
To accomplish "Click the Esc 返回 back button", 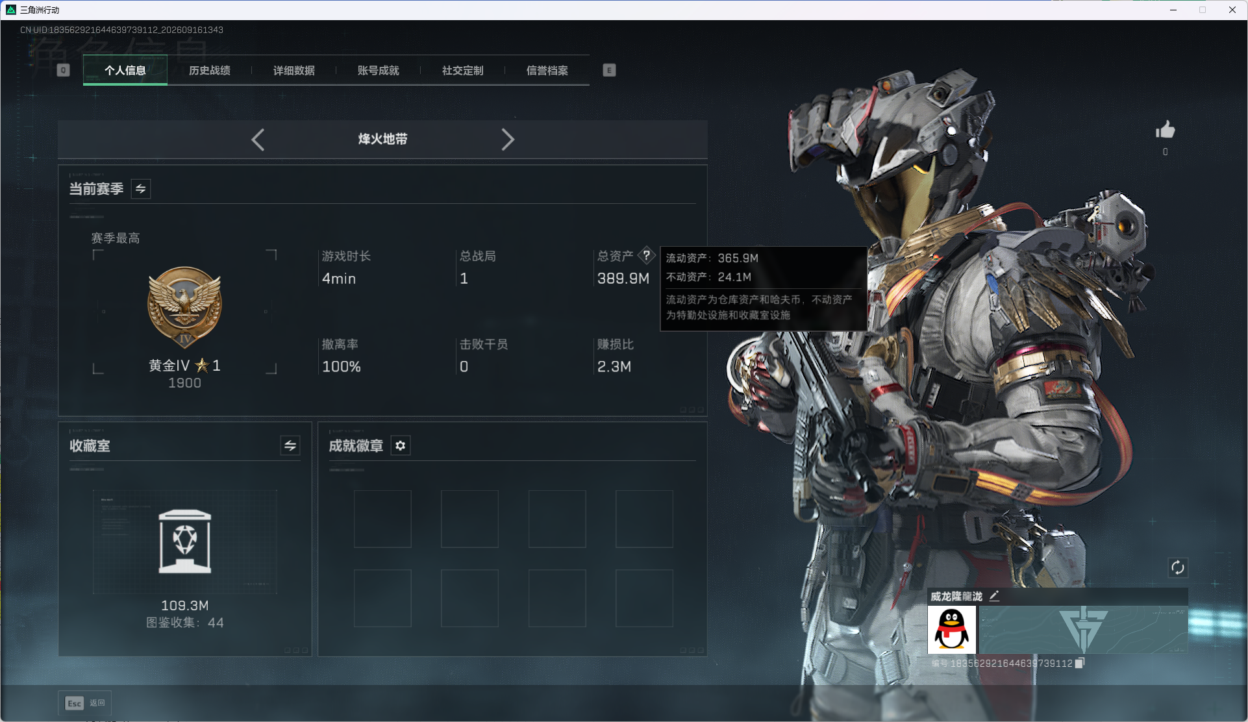I will (85, 703).
